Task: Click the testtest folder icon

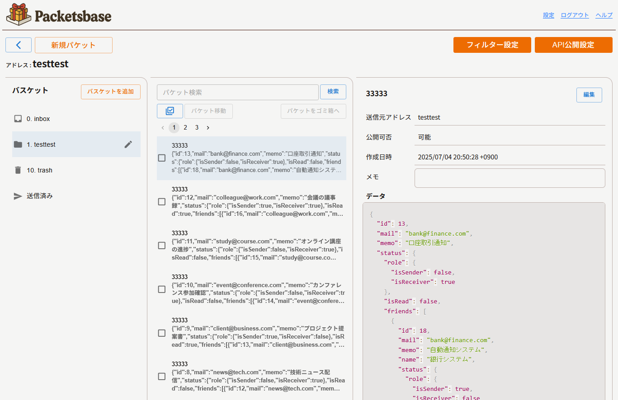Action: coord(18,144)
